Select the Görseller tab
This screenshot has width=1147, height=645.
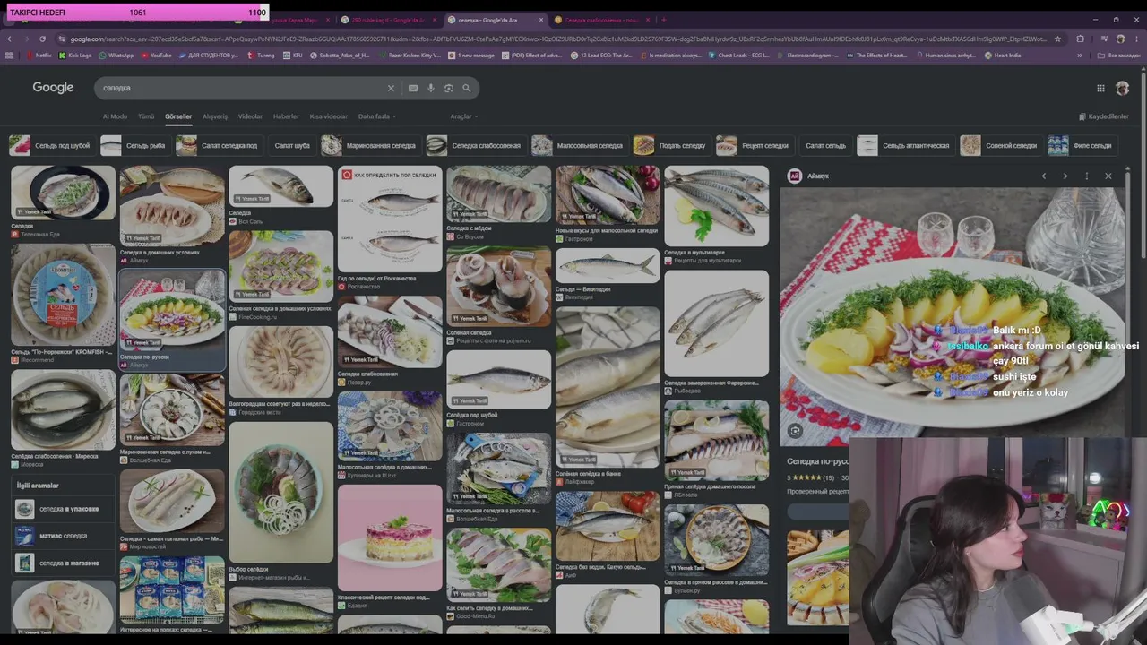178,116
